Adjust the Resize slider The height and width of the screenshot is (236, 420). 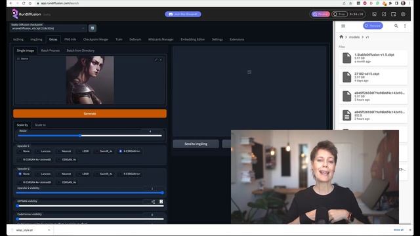(x=90, y=136)
